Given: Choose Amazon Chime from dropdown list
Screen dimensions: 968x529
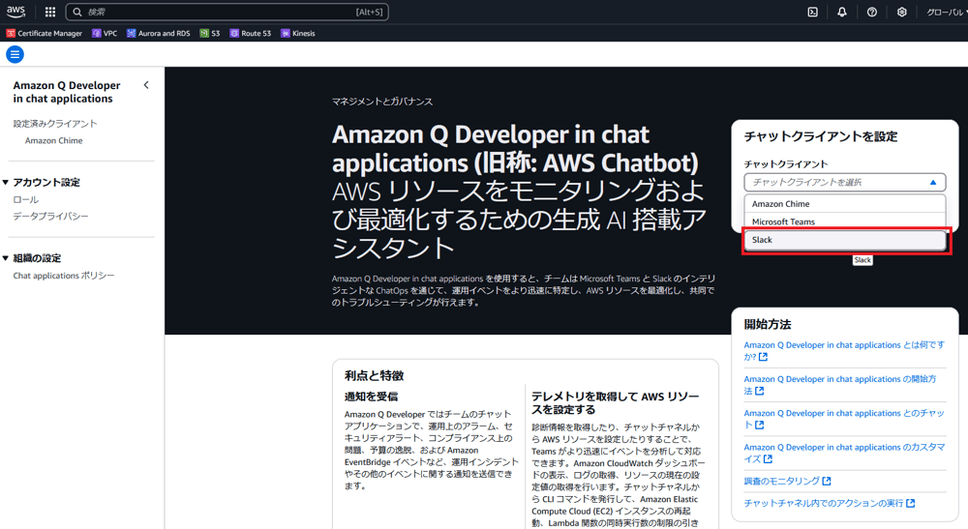Looking at the screenshot, I should click(844, 203).
